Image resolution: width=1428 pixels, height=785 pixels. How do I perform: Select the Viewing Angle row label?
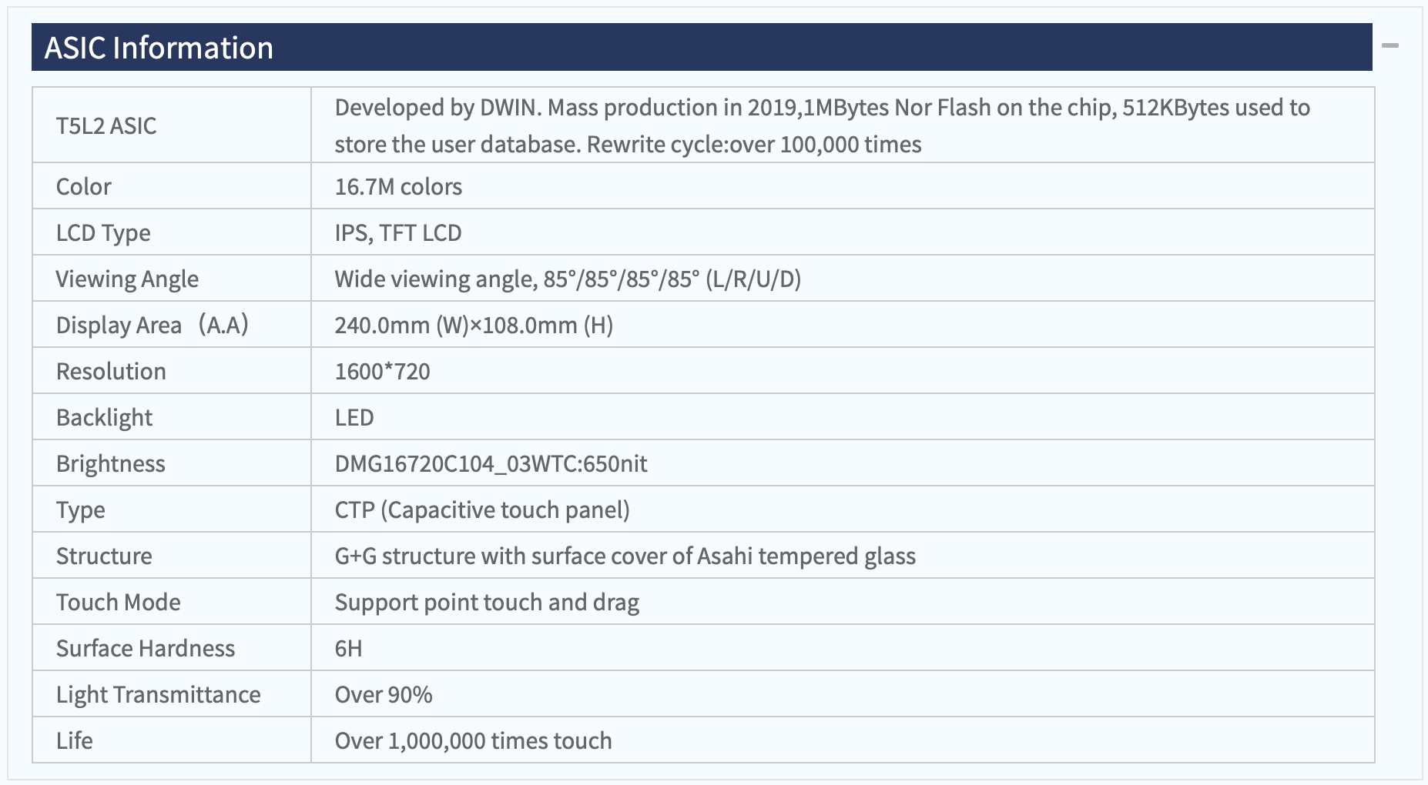coord(127,279)
